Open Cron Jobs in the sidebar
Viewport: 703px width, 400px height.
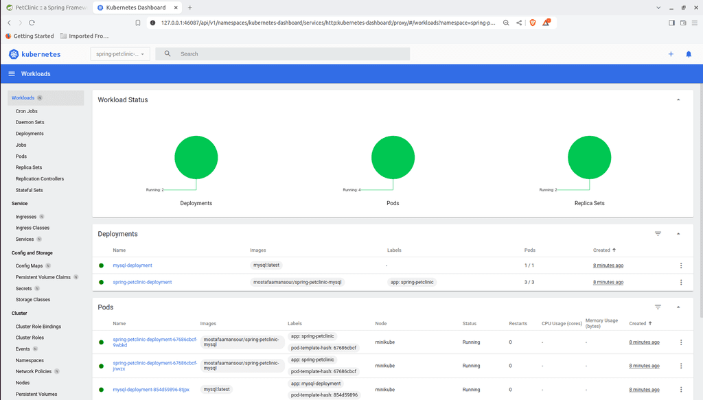(27, 111)
